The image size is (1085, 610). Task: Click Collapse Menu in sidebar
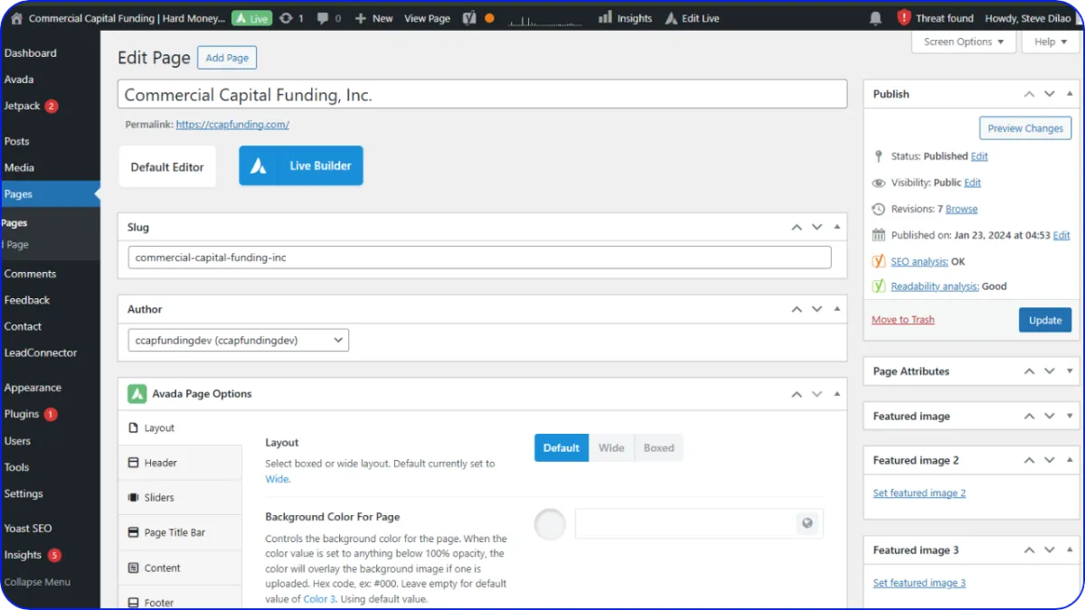[36, 582]
